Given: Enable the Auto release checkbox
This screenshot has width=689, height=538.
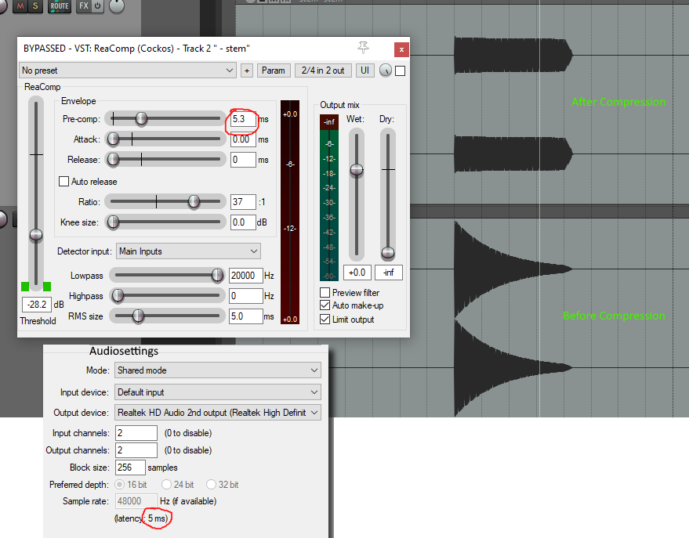Looking at the screenshot, I should [64, 181].
